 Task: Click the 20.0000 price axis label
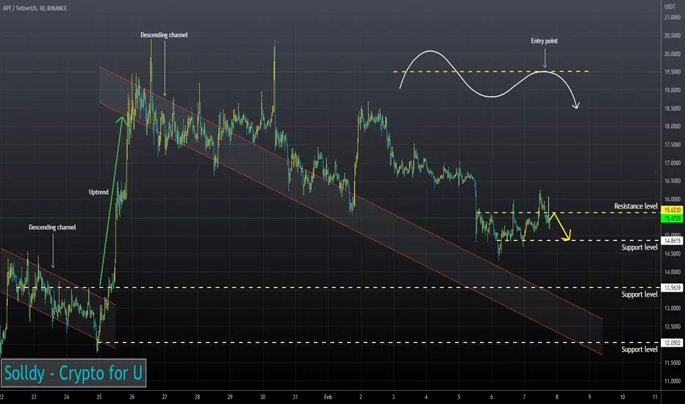point(673,54)
